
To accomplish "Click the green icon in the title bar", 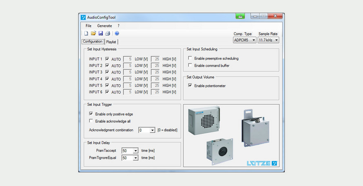I will coord(240,16).
